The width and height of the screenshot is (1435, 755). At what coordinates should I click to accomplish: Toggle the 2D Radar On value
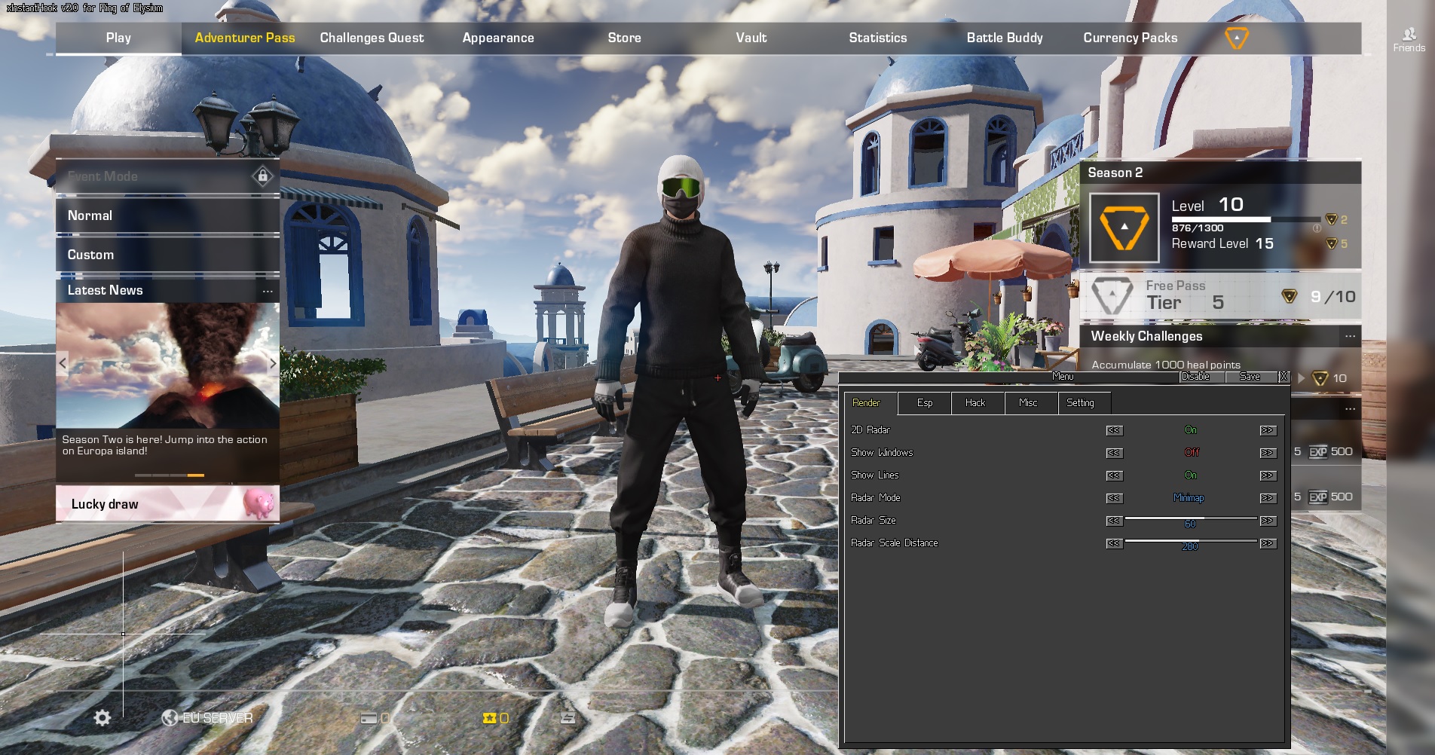click(x=1191, y=430)
